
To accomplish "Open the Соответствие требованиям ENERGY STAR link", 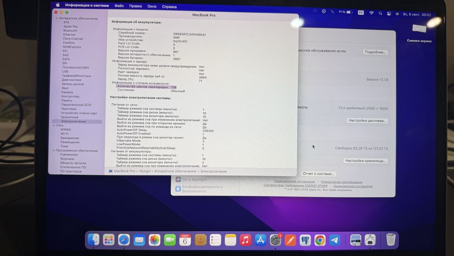I will click(x=296, y=186).
